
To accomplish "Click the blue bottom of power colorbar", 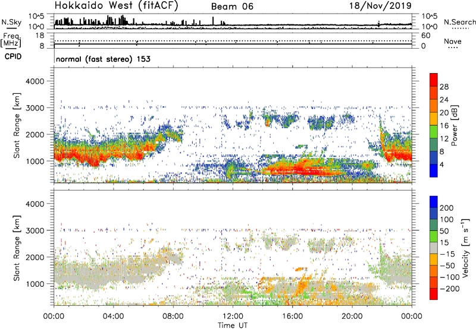I will (434, 170).
